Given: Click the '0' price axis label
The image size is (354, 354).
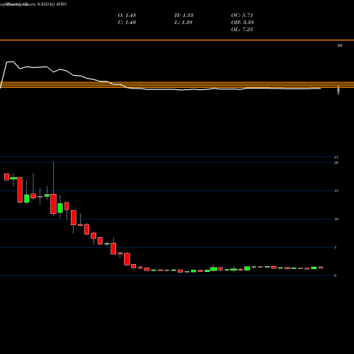Looking at the screenshot, I should point(336,275).
